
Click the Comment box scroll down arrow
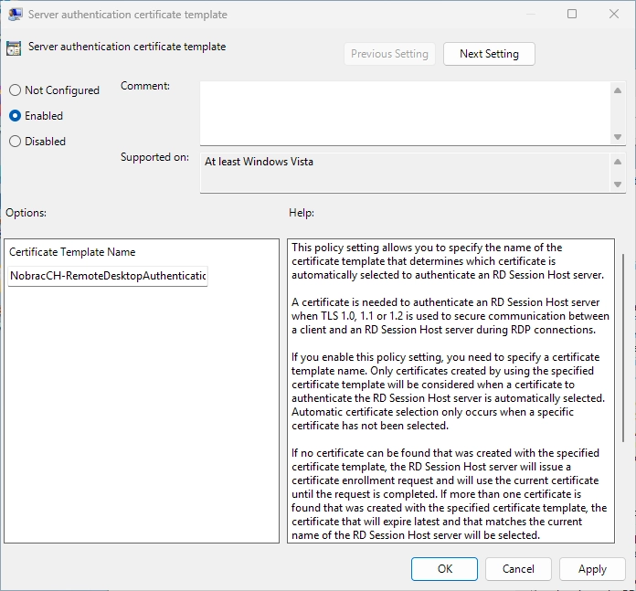(618, 137)
